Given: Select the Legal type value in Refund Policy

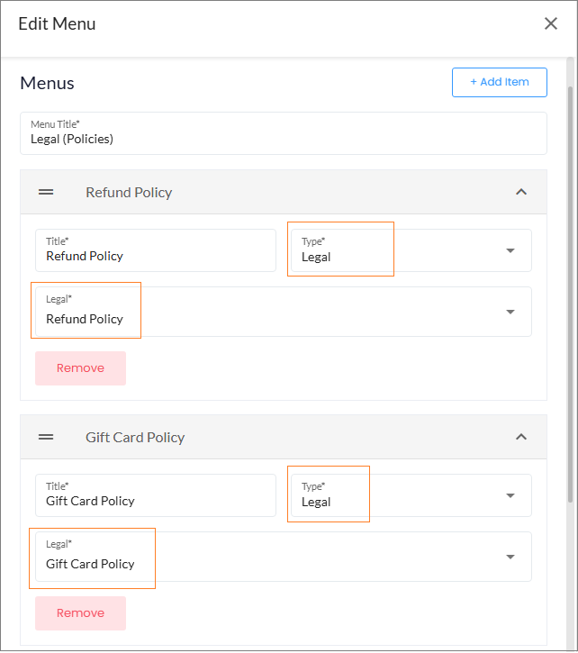Looking at the screenshot, I should 317,257.
